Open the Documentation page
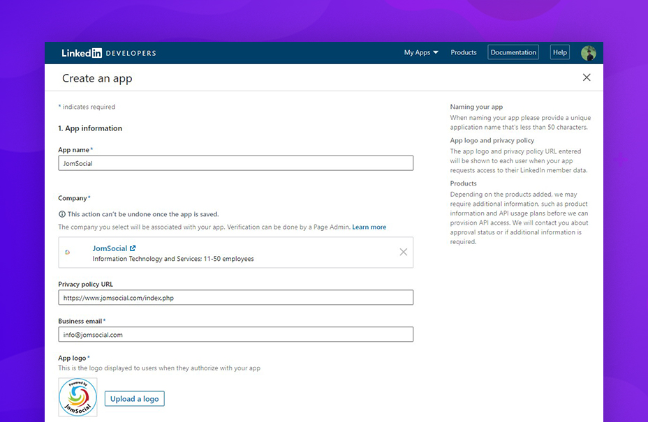Screen dimensions: 648x422 513,52
